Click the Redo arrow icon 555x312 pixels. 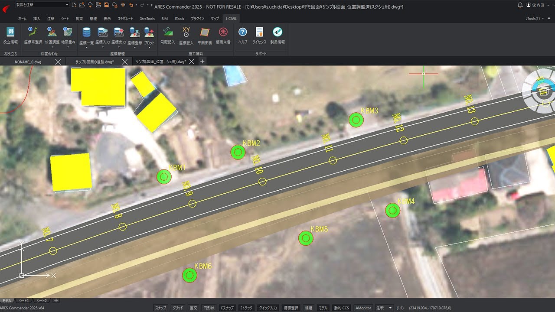143,5
